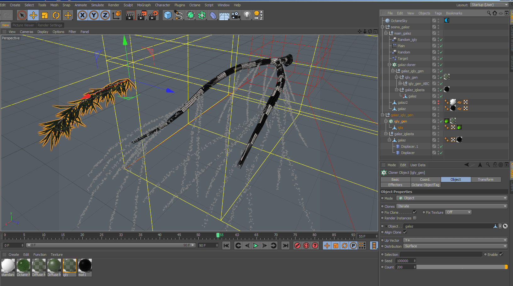
Task: Add a Cube primitive object
Action: coord(168,15)
